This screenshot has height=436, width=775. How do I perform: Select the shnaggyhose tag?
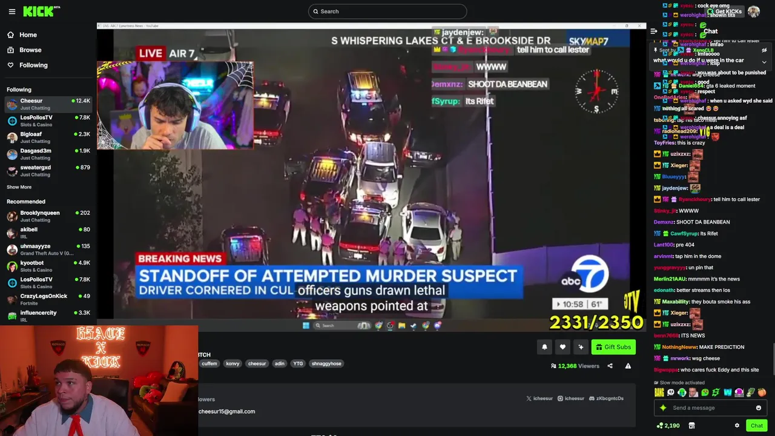(326, 363)
